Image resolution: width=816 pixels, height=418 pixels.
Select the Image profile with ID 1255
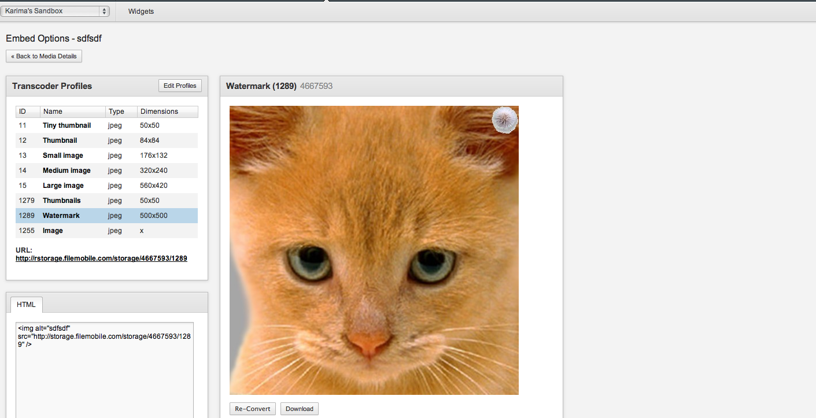106,231
